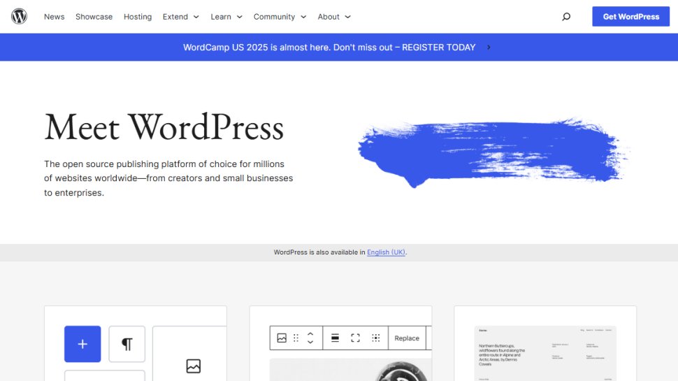This screenshot has height=381, width=678.
Task: Click the full-screen corners icon in toolbar
Action: [x=355, y=338]
